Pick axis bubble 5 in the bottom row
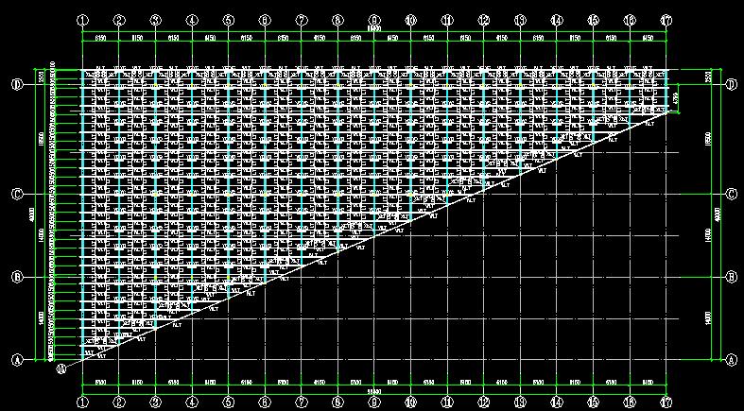744x411 pixels. click(x=229, y=402)
